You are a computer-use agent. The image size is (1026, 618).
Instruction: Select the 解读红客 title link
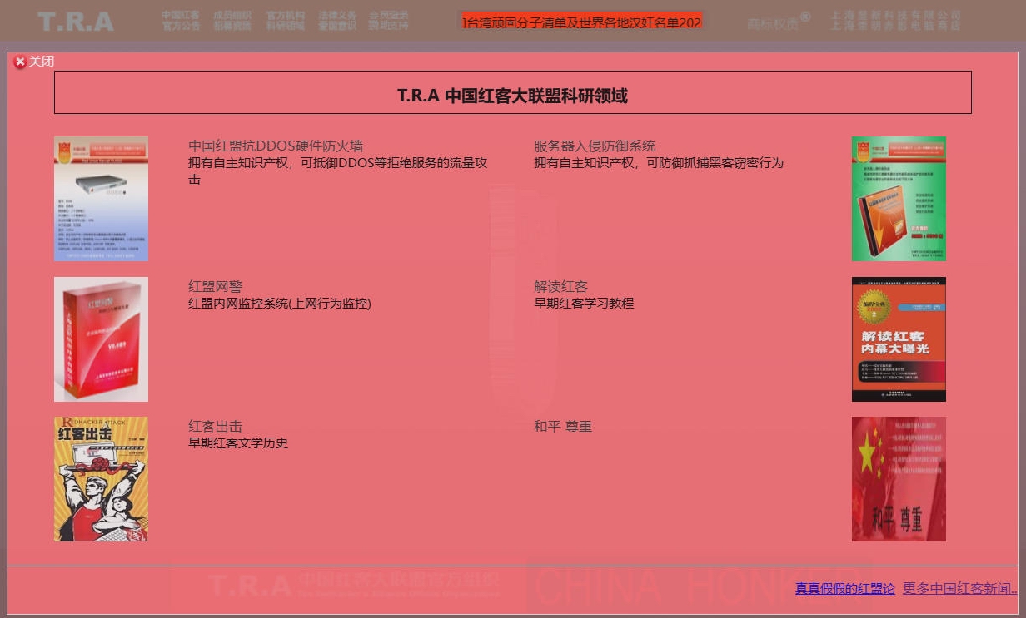(x=560, y=287)
